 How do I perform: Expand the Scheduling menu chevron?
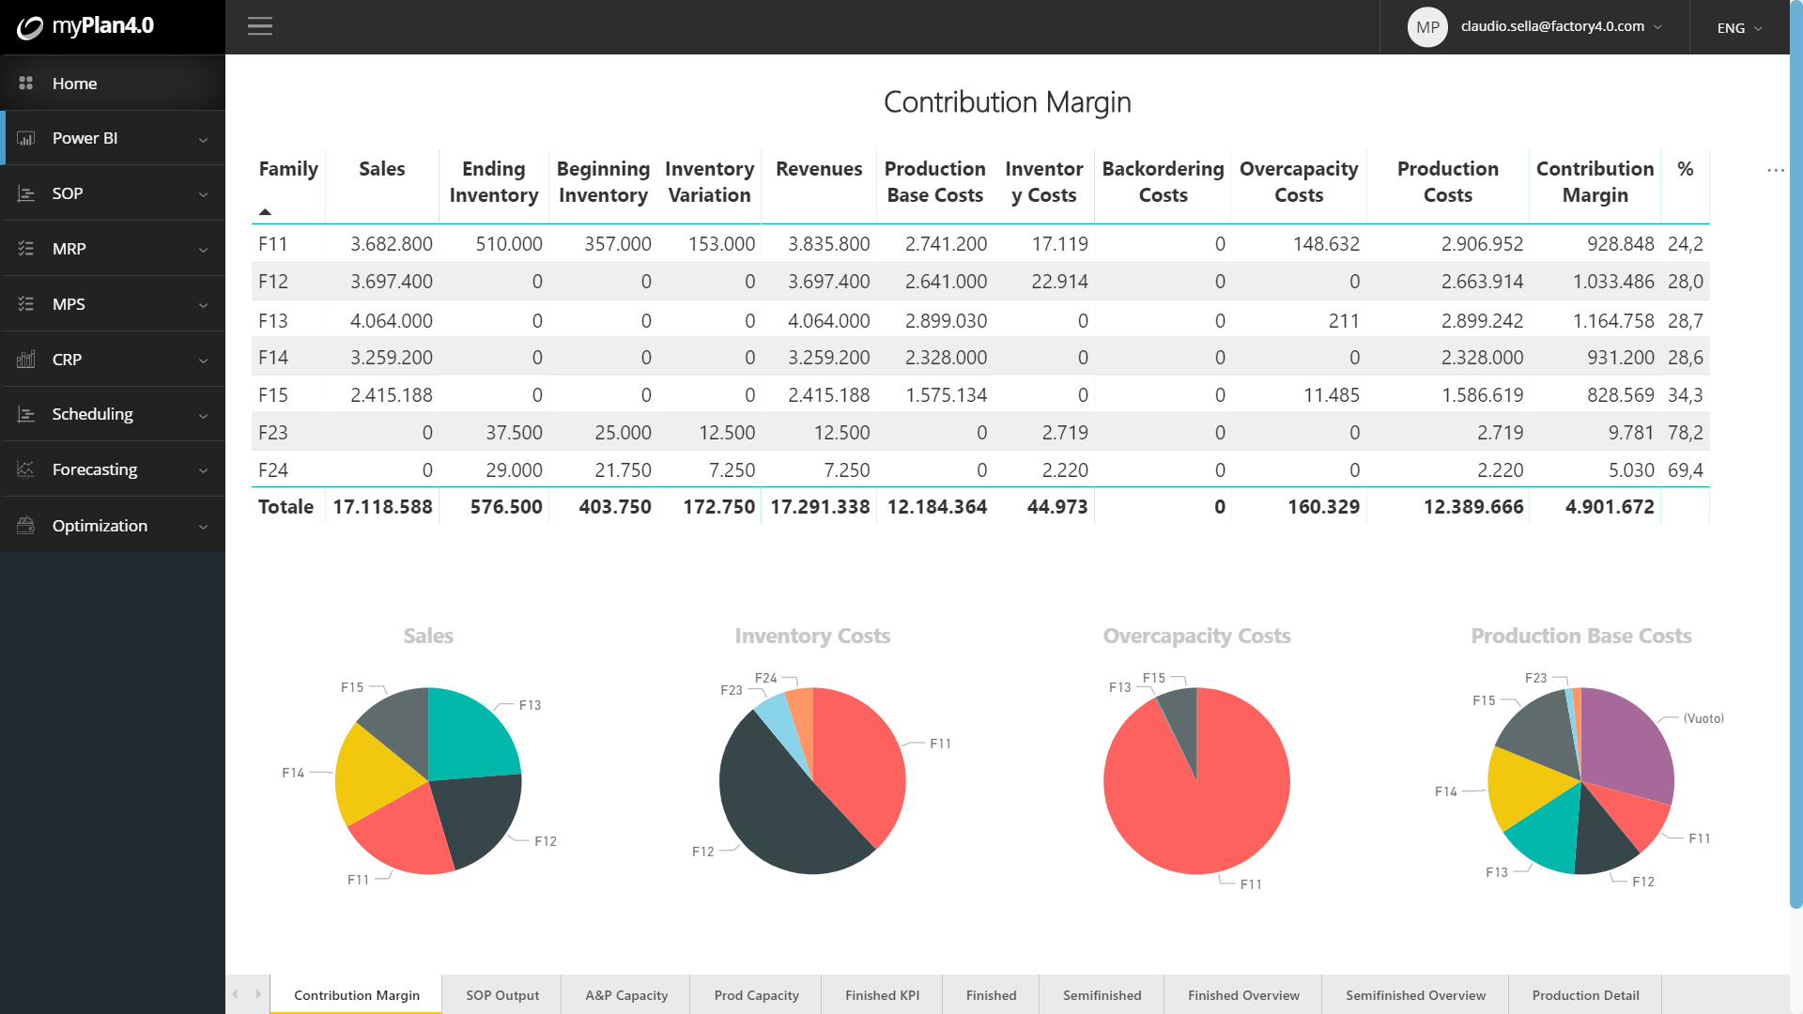pyautogui.click(x=204, y=415)
